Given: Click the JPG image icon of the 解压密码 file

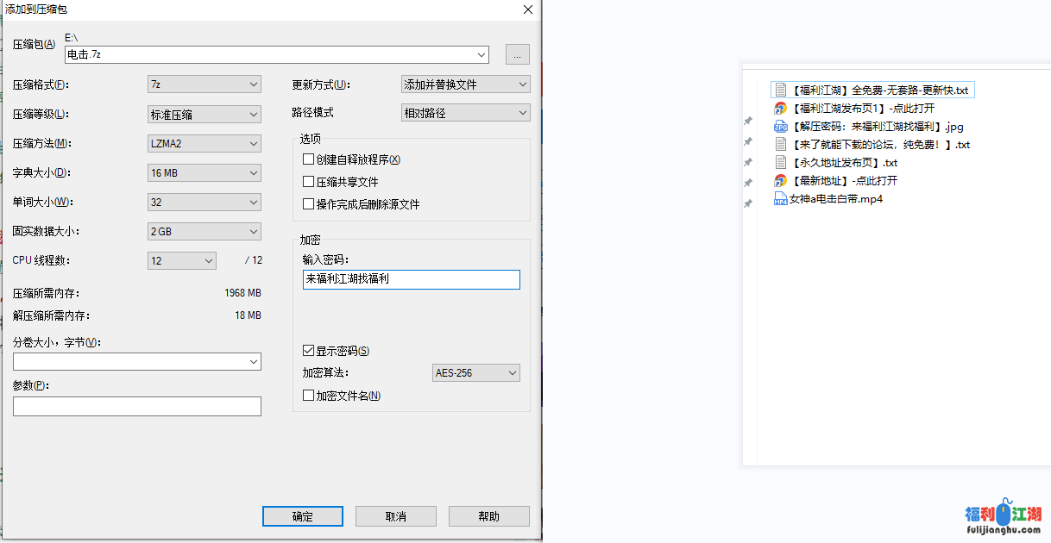Looking at the screenshot, I should click(779, 126).
